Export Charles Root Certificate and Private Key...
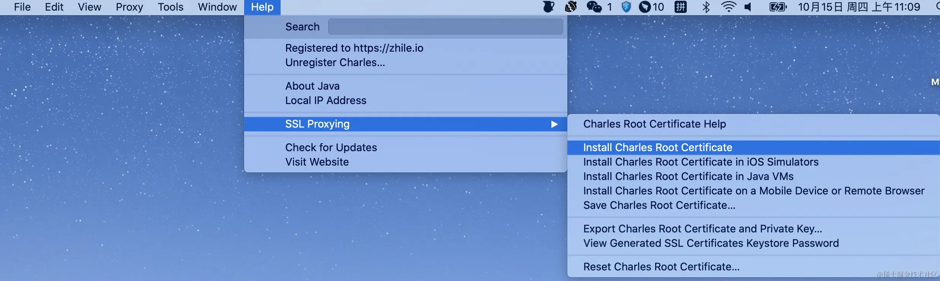This screenshot has height=281, width=940. [x=754, y=229]
